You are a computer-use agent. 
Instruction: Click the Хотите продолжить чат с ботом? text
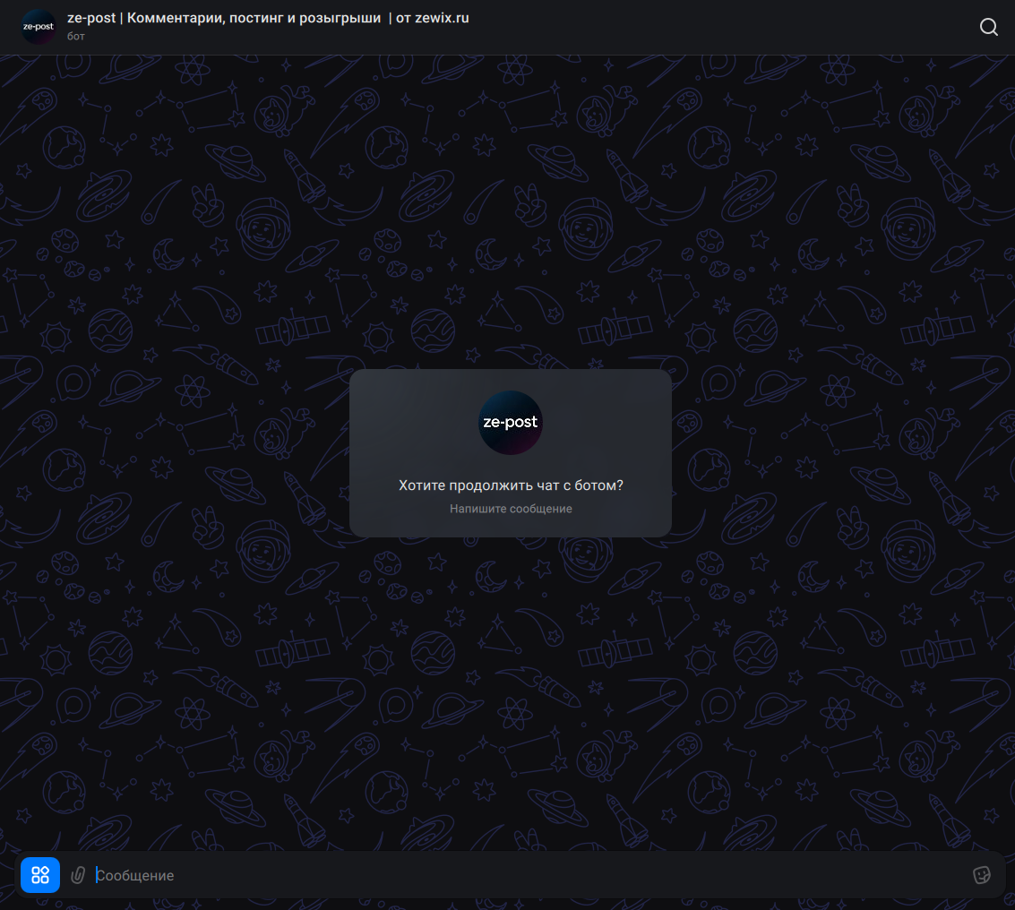[511, 485]
